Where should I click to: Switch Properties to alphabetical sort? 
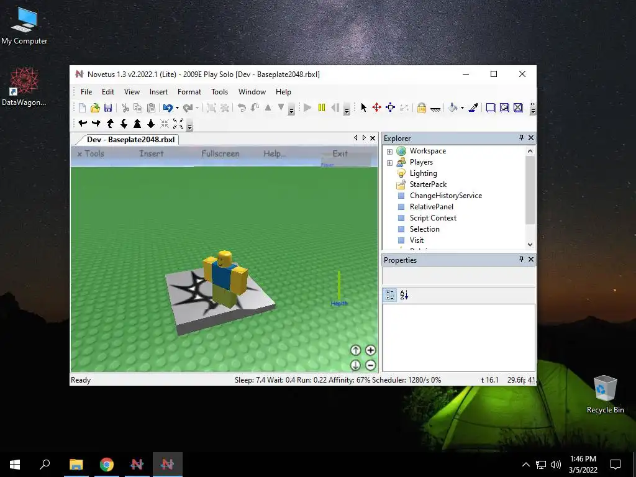(404, 295)
